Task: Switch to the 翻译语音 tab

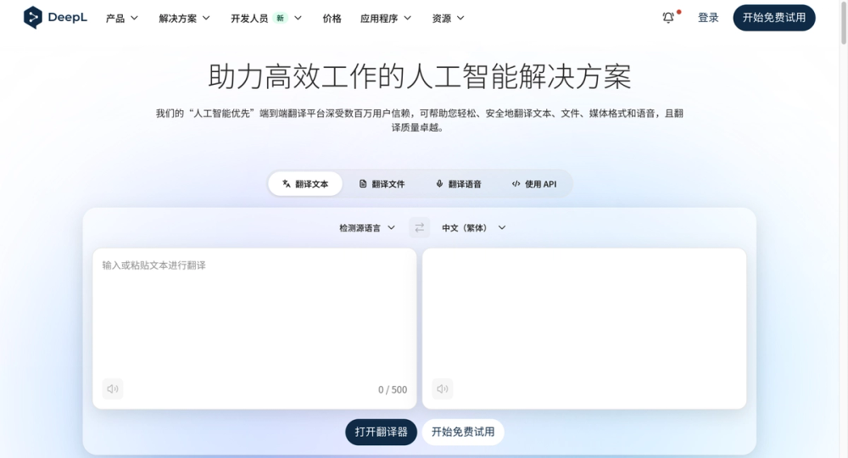Action: click(x=459, y=184)
